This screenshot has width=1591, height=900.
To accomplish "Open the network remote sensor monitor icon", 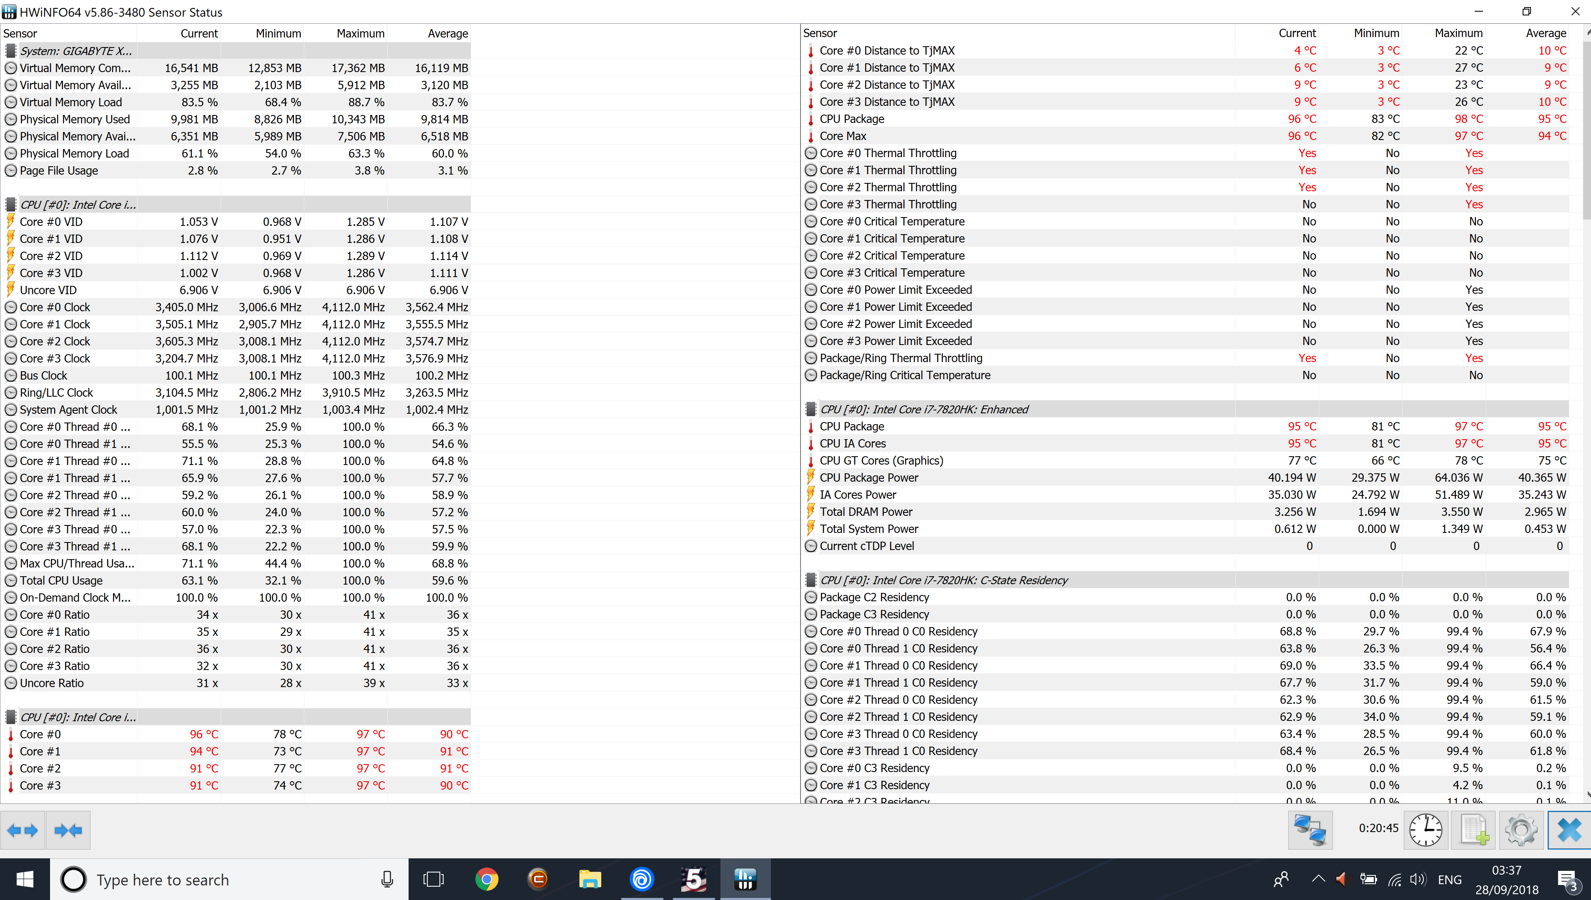I will [1310, 830].
